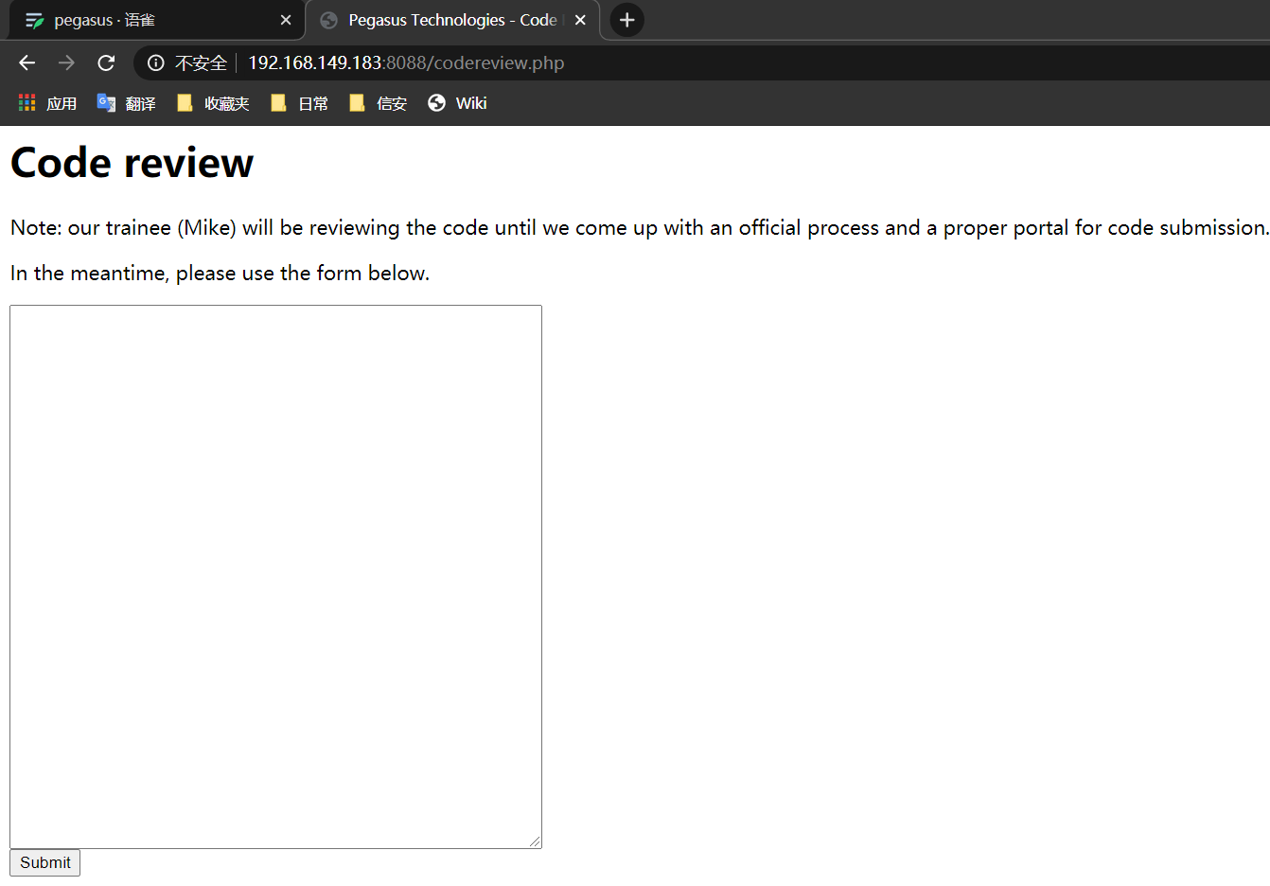Grab the textarea resize handle corner

tap(535, 842)
